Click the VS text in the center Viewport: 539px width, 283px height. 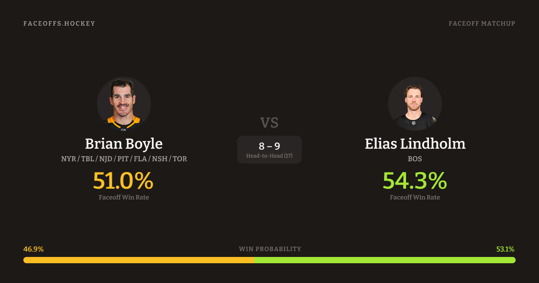[x=269, y=122]
